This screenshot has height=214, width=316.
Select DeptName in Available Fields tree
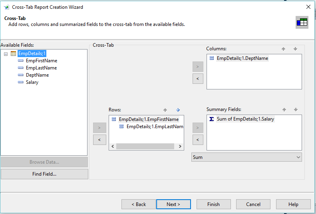[37, 75]
